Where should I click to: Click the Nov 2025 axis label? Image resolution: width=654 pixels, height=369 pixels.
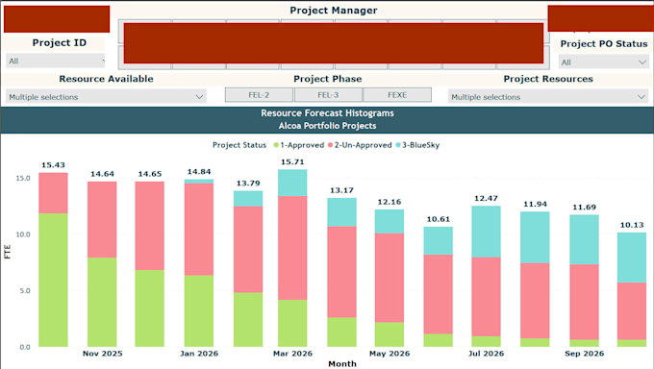(102, 354)
